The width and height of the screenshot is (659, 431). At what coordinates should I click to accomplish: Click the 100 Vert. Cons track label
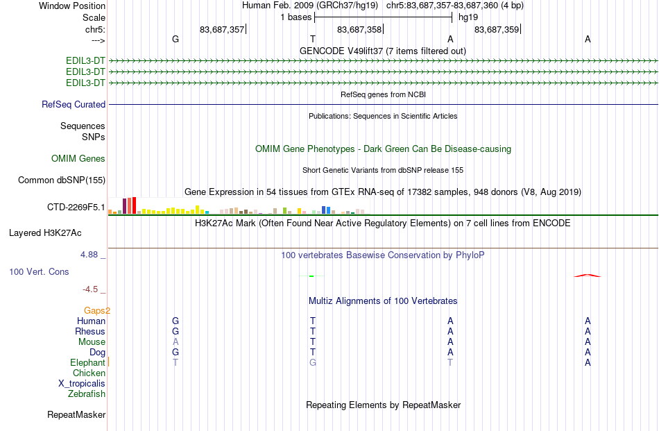pos(39,271)
